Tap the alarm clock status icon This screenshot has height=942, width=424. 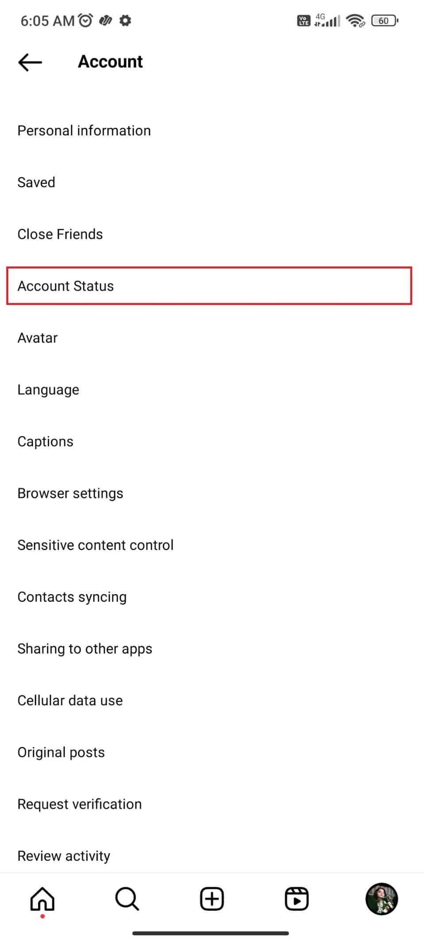click(85, 20)
